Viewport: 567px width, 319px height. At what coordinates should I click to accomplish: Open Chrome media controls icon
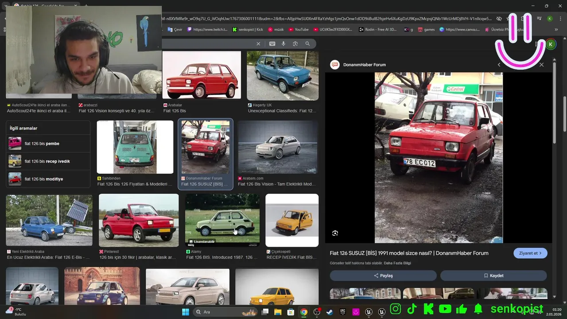[x=539, y=19]
